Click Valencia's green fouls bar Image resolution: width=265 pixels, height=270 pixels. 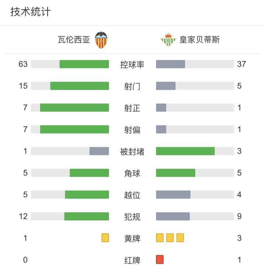[x=86, y=216]
